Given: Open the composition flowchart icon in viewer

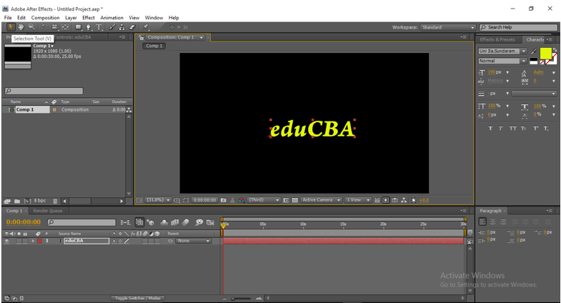Looking at the screenshot, I should [x=404, y=200].
